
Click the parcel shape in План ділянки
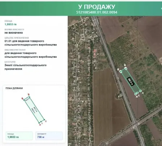[34, 110]
